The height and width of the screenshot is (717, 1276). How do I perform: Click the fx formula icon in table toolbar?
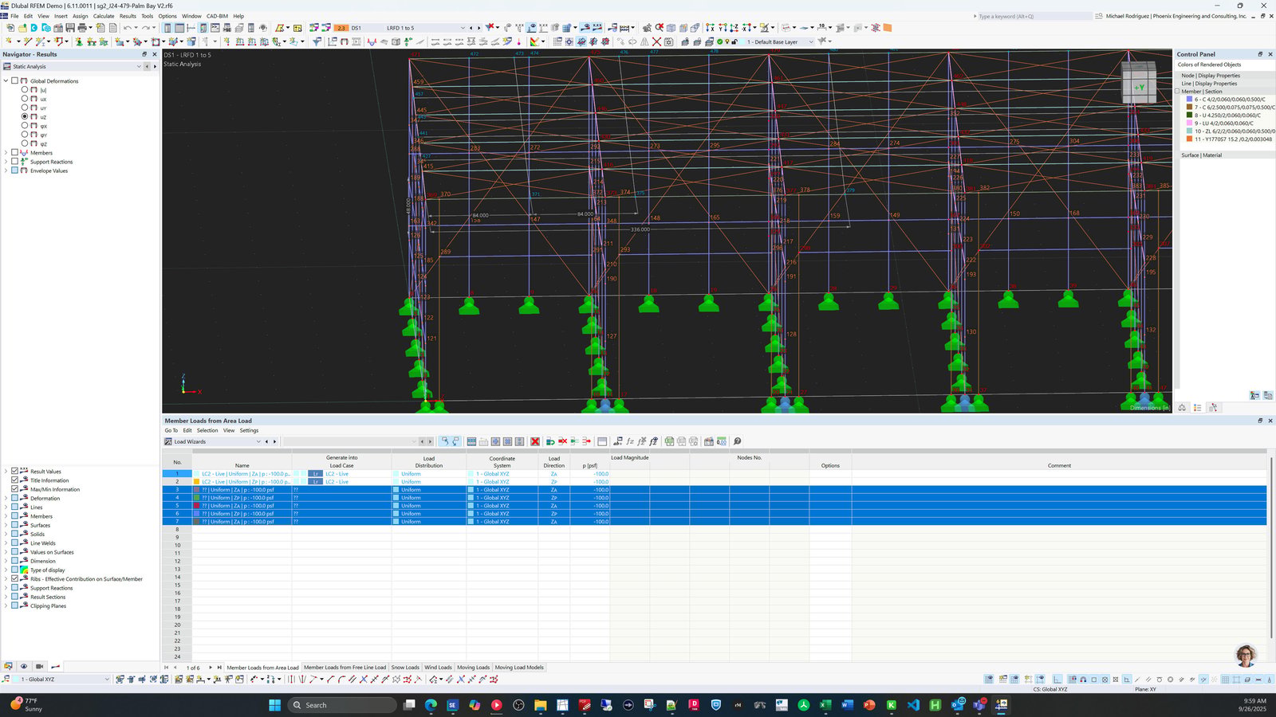(x=630, y=441)
